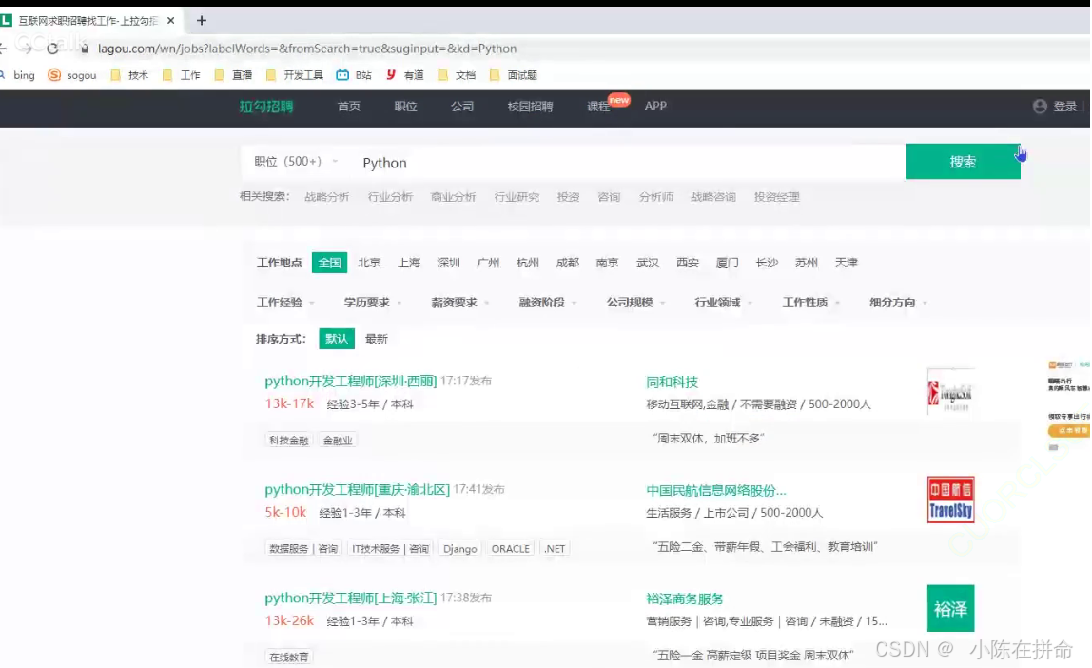Open the TravelSky company logo
1092x668 pixels.
coord(950,501)
